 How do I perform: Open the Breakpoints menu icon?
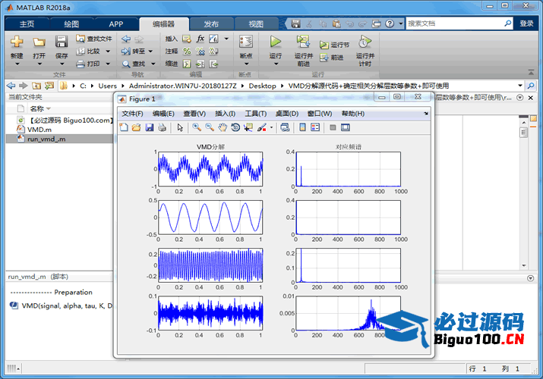coord(246,42)
